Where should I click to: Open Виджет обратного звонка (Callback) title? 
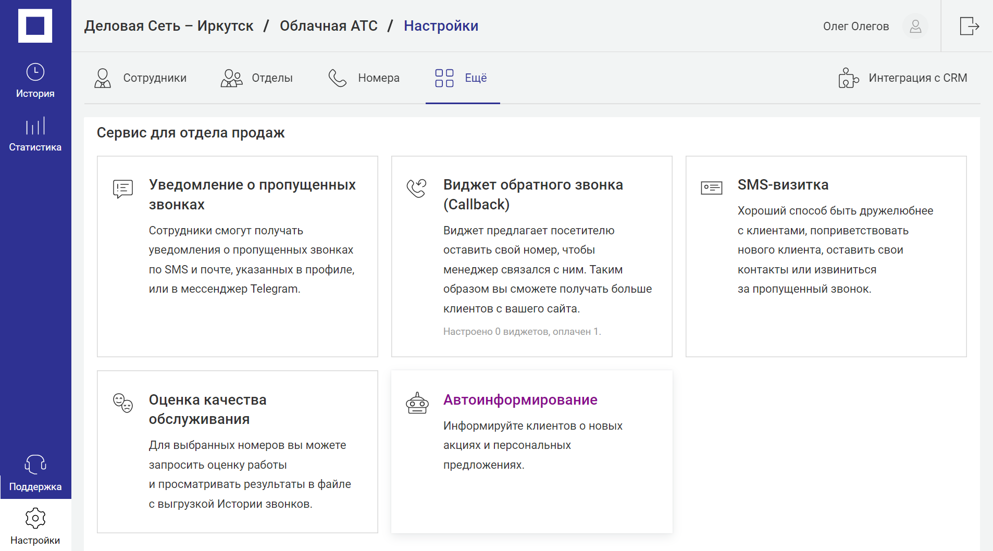(533, 195)
